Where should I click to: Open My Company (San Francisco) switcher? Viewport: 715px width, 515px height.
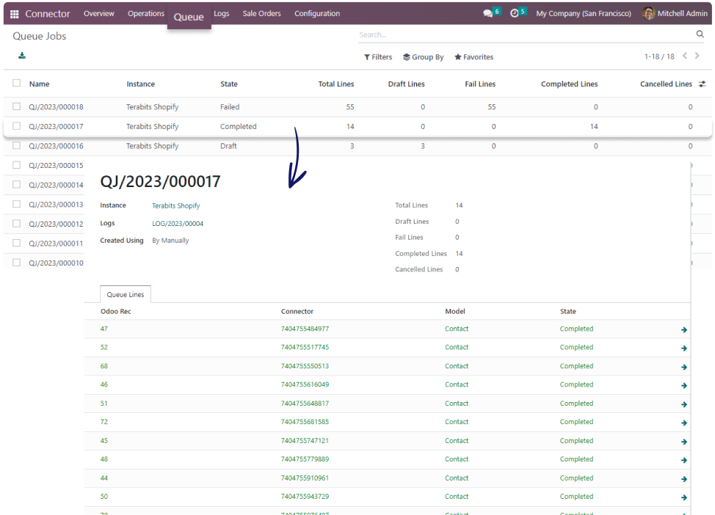pos(584,14)
